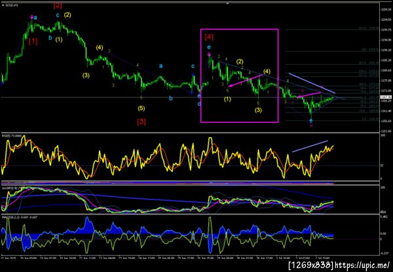Image resolution: width=393 pixels, height=272 pixels.
Task: Select the yellow (4) label on the left downtrend
Action: click(100, 47)
